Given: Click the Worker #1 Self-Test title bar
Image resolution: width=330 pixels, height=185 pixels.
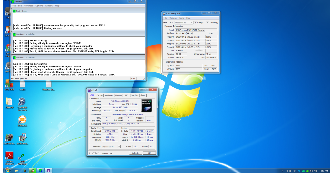Looking at the screenshot, I should point(78,34).
